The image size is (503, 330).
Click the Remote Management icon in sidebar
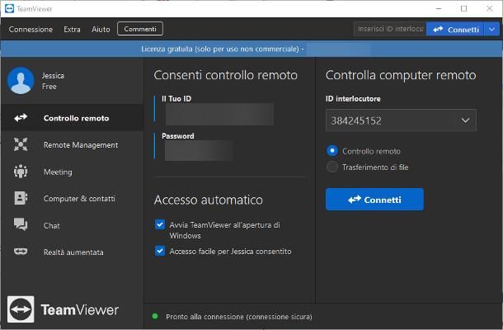(x=21, y=144)
